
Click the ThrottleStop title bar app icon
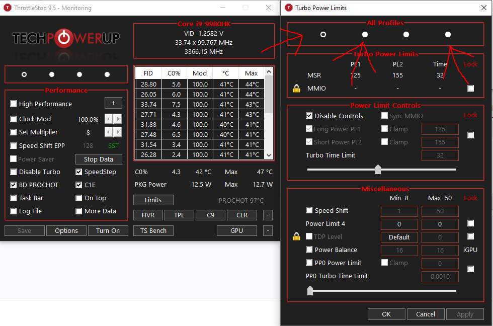7,8
